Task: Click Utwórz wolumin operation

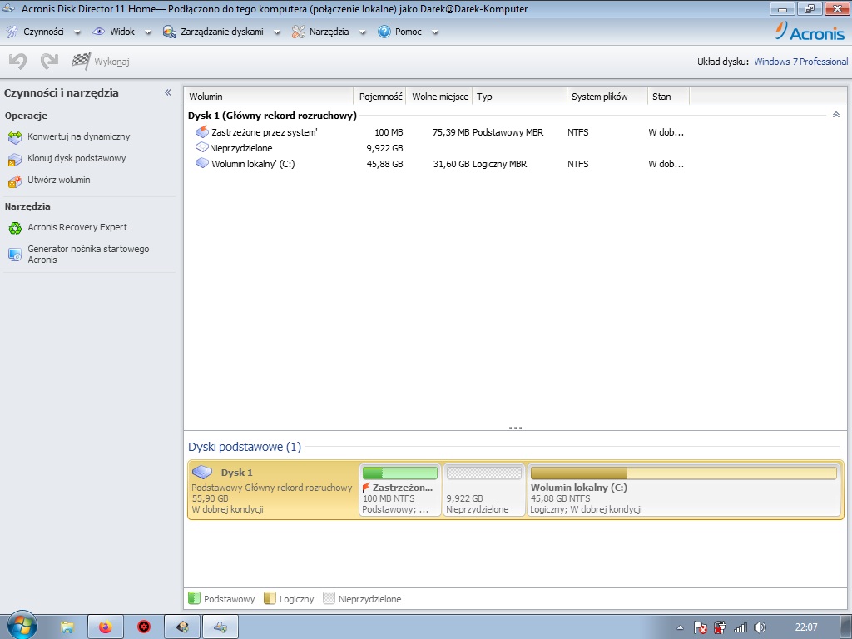Action: pos(59,180)
